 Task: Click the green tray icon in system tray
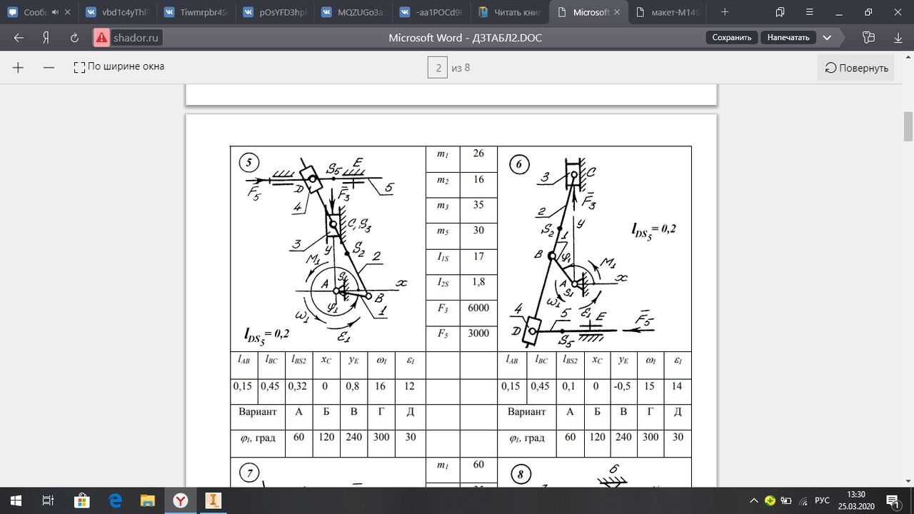(x=770, y=500)
